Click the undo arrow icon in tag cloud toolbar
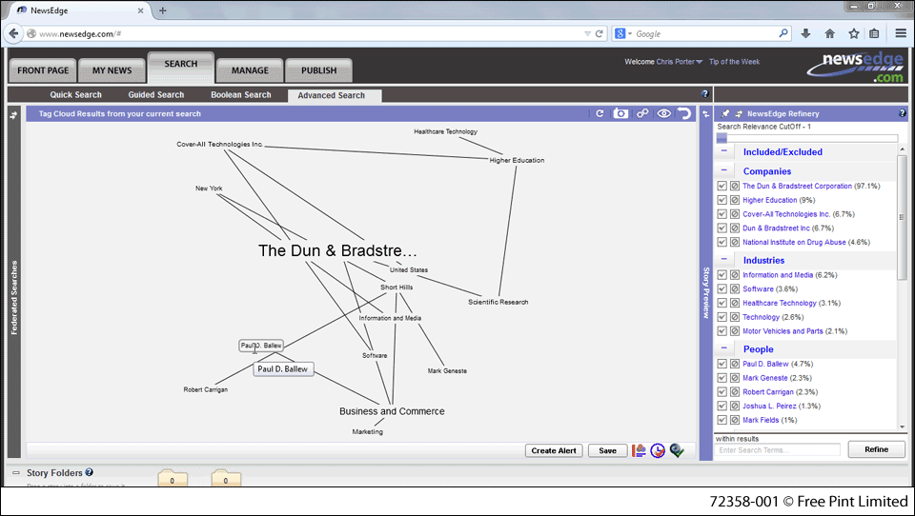The image size is (915, 516). click(683, 113)
